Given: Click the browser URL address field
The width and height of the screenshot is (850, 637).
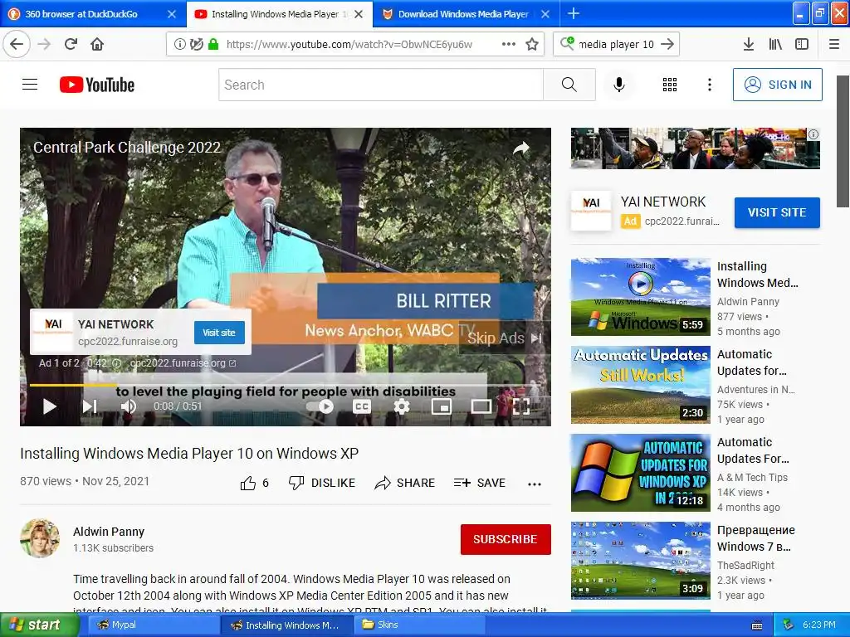Looking at the screenshot, I should pos(349,45).
